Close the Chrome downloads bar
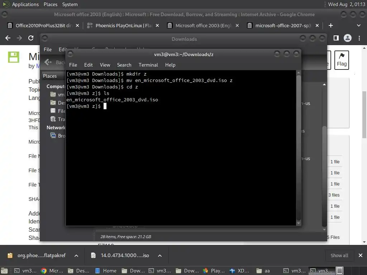Screen dimensions: 367x275 click(361, 255)
